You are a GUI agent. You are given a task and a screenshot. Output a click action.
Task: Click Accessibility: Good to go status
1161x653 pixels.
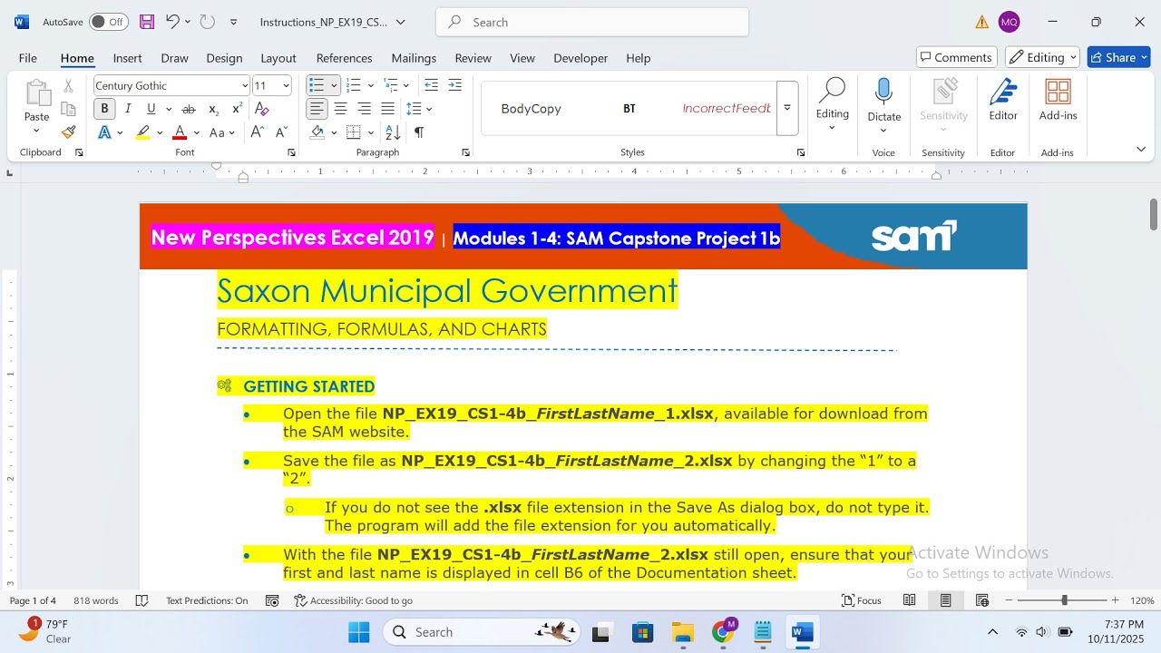pyautogui.click(x=354, y=600)
